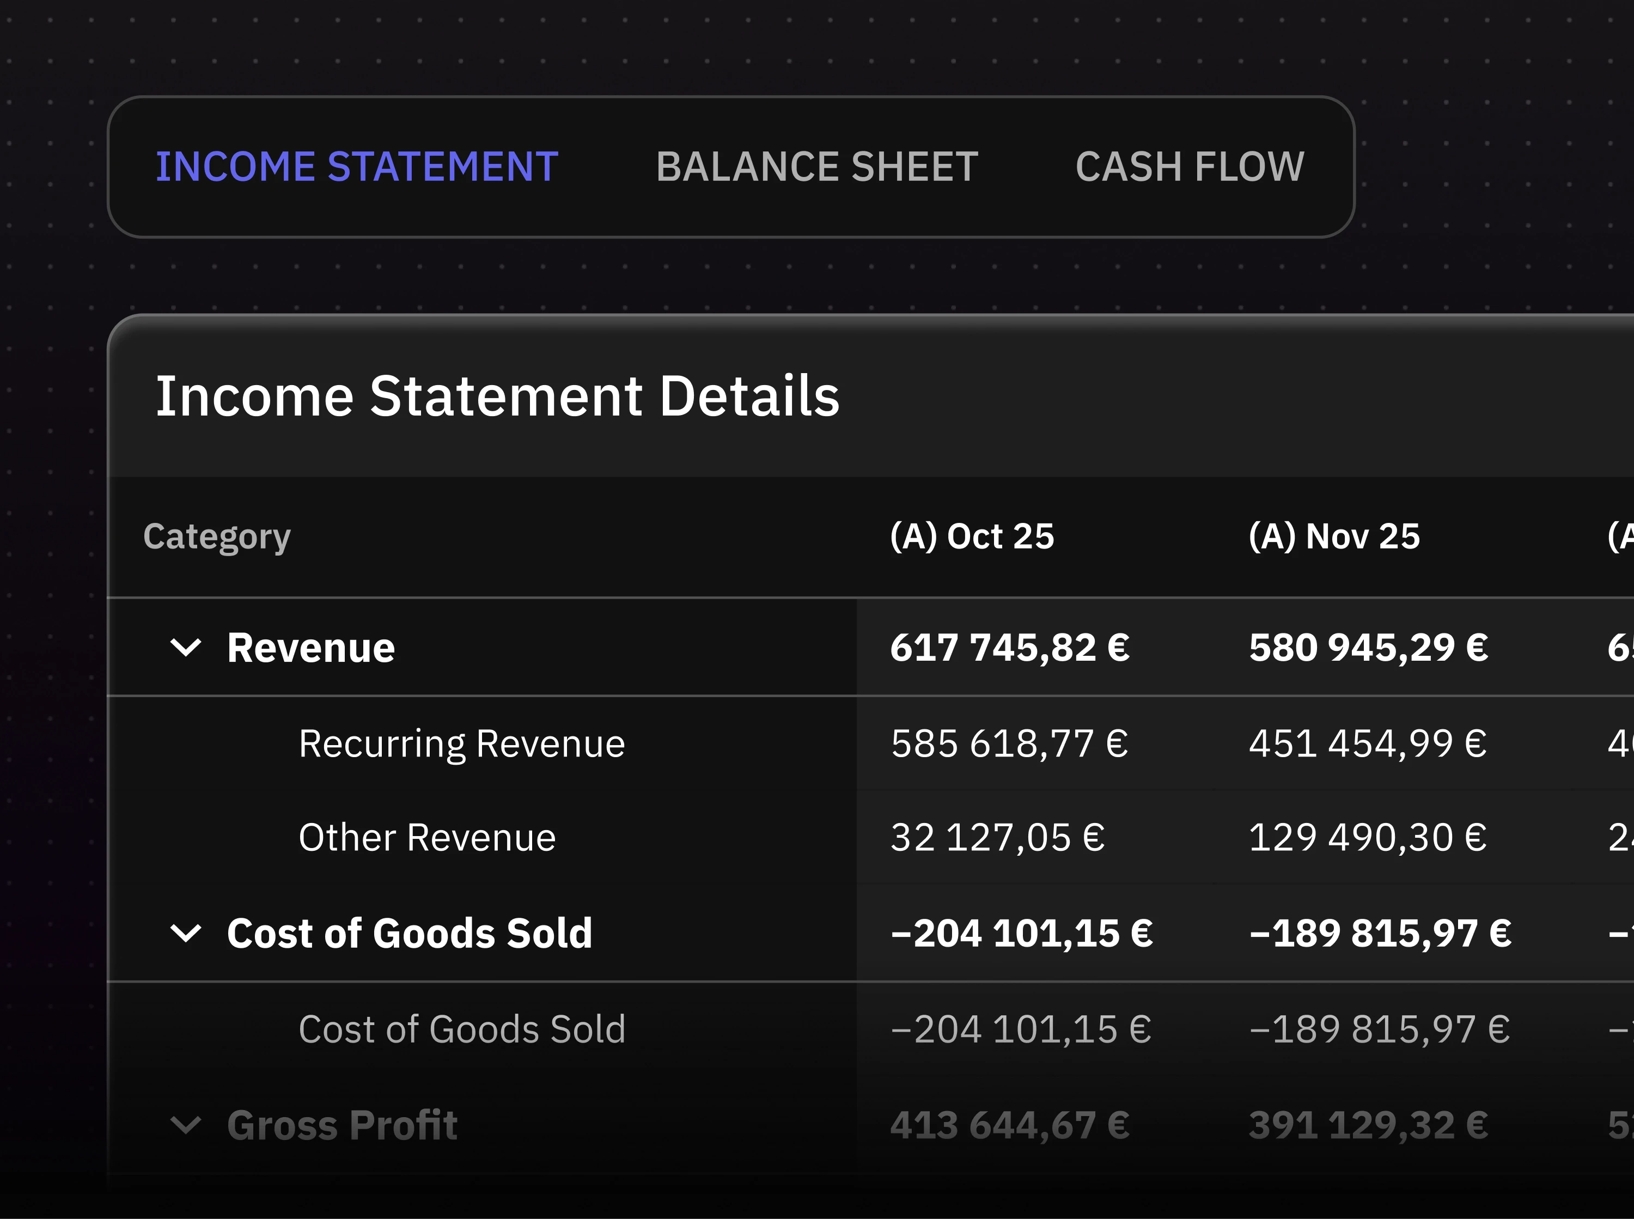Open the Cash Flow tab

[x=1190, y=167]
